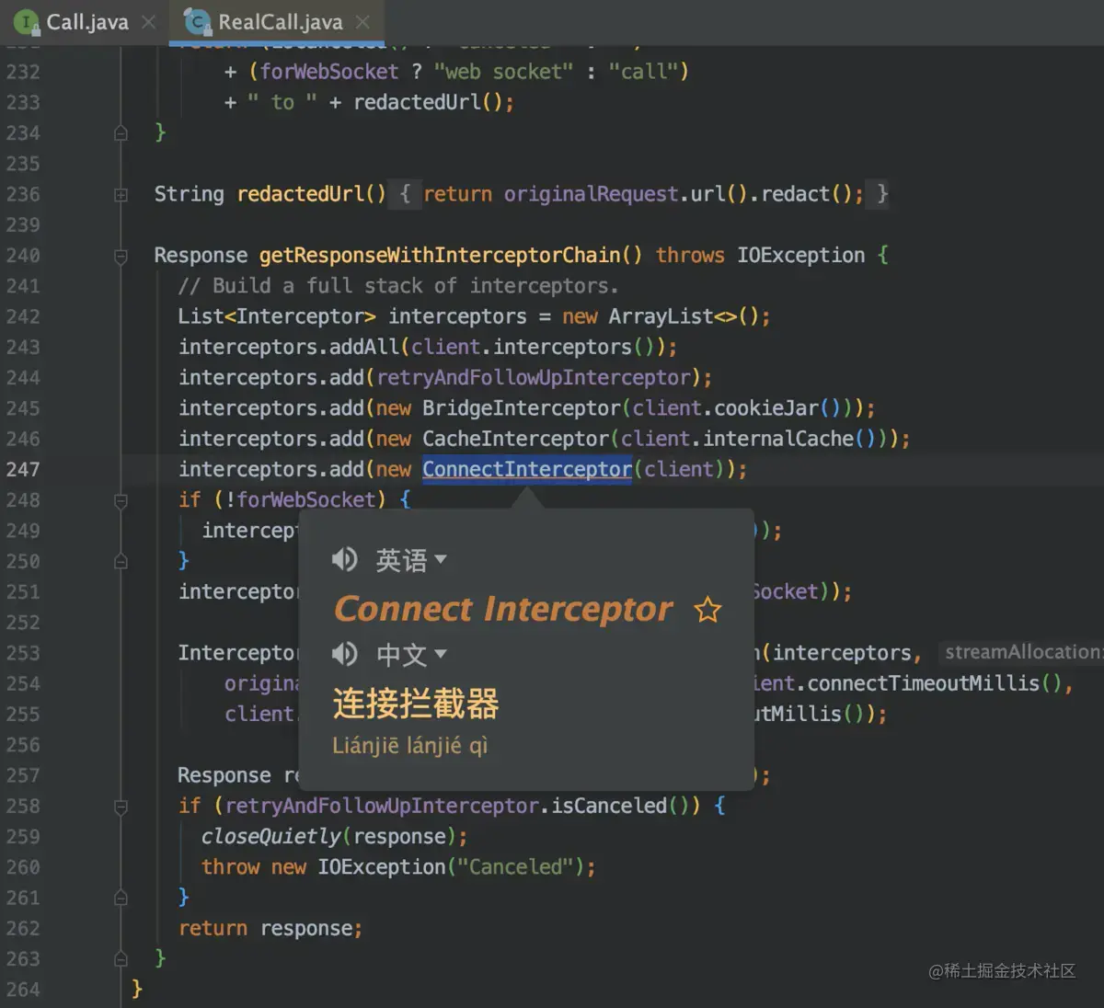The height and width of the screenshot is (1008, 1104).
Task: Click the CacheInterceptor class name
Action: 515,439
